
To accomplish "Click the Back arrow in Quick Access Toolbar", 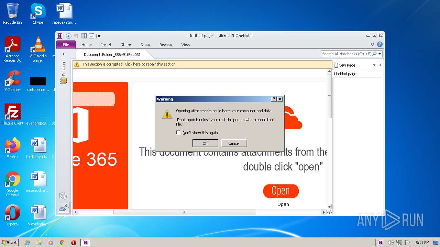I will 69,36.
